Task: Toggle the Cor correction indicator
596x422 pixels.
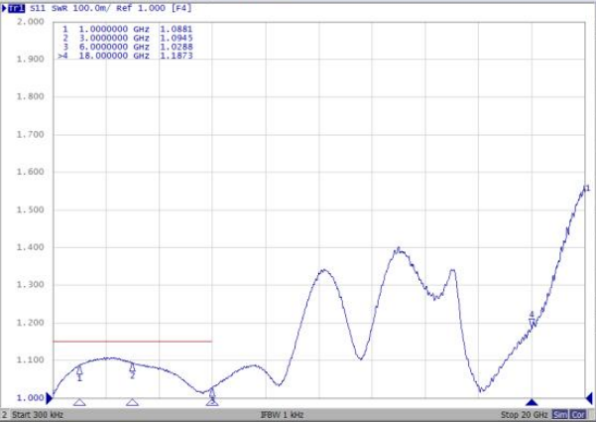Action: click(x=577, y=414)
